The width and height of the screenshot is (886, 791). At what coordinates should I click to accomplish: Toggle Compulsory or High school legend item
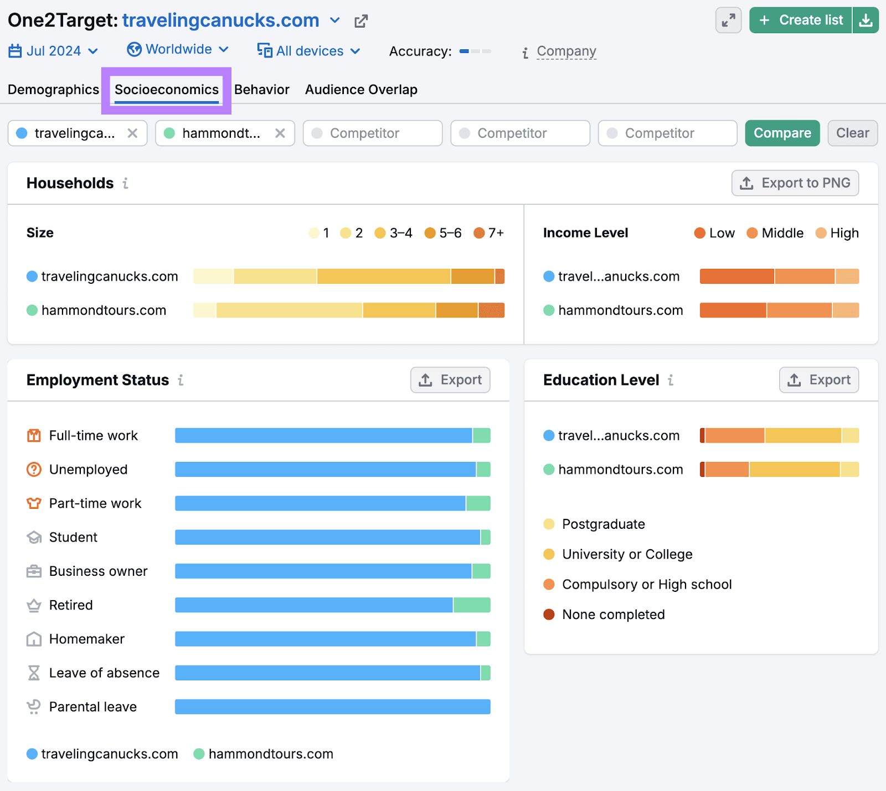638,585
